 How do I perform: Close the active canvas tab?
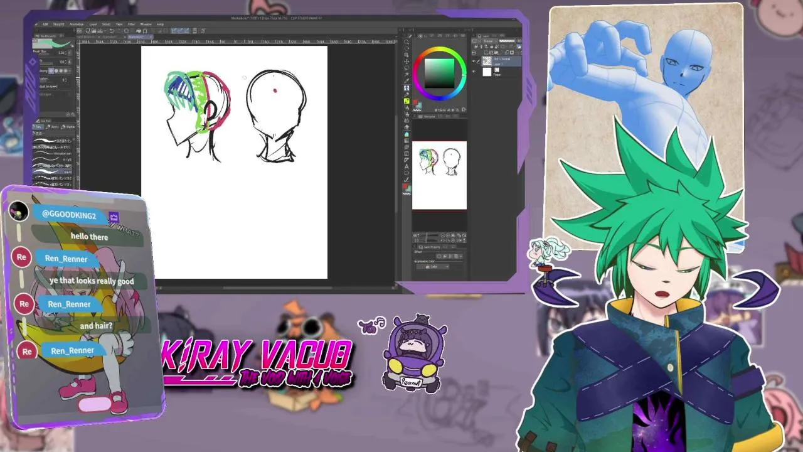tap(151, 37)
